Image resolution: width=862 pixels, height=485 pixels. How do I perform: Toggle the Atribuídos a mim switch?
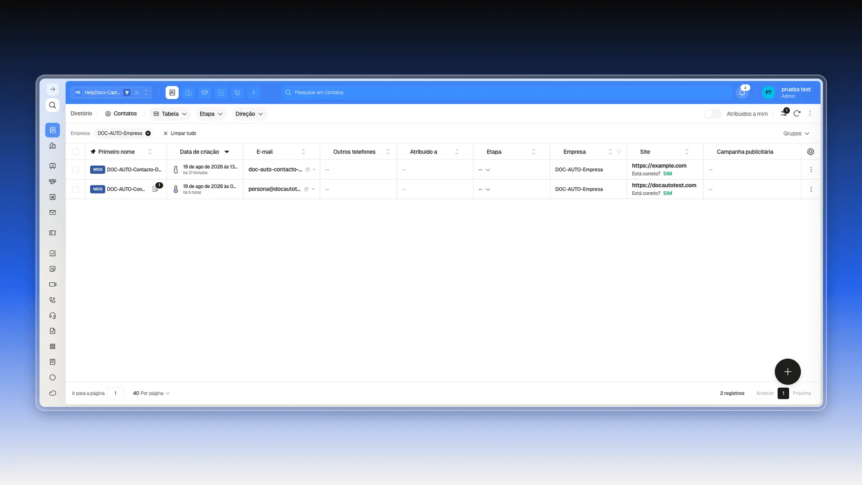tap(712, 114)
